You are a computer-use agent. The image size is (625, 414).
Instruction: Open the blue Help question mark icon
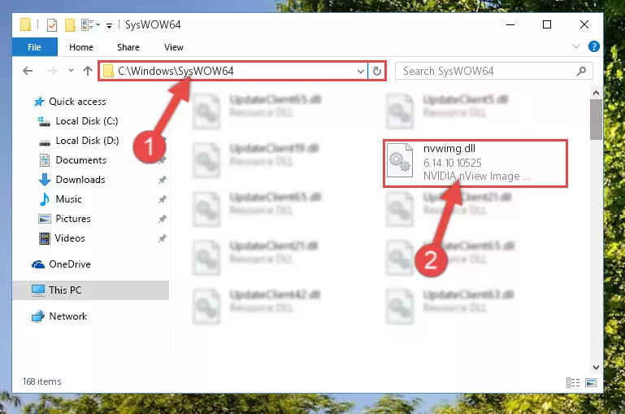[594, 46]
